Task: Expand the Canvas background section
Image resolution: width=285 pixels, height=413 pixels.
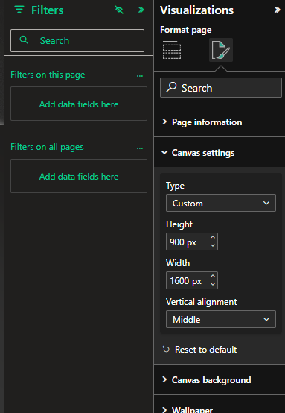Action: click(x=220, y=379)
